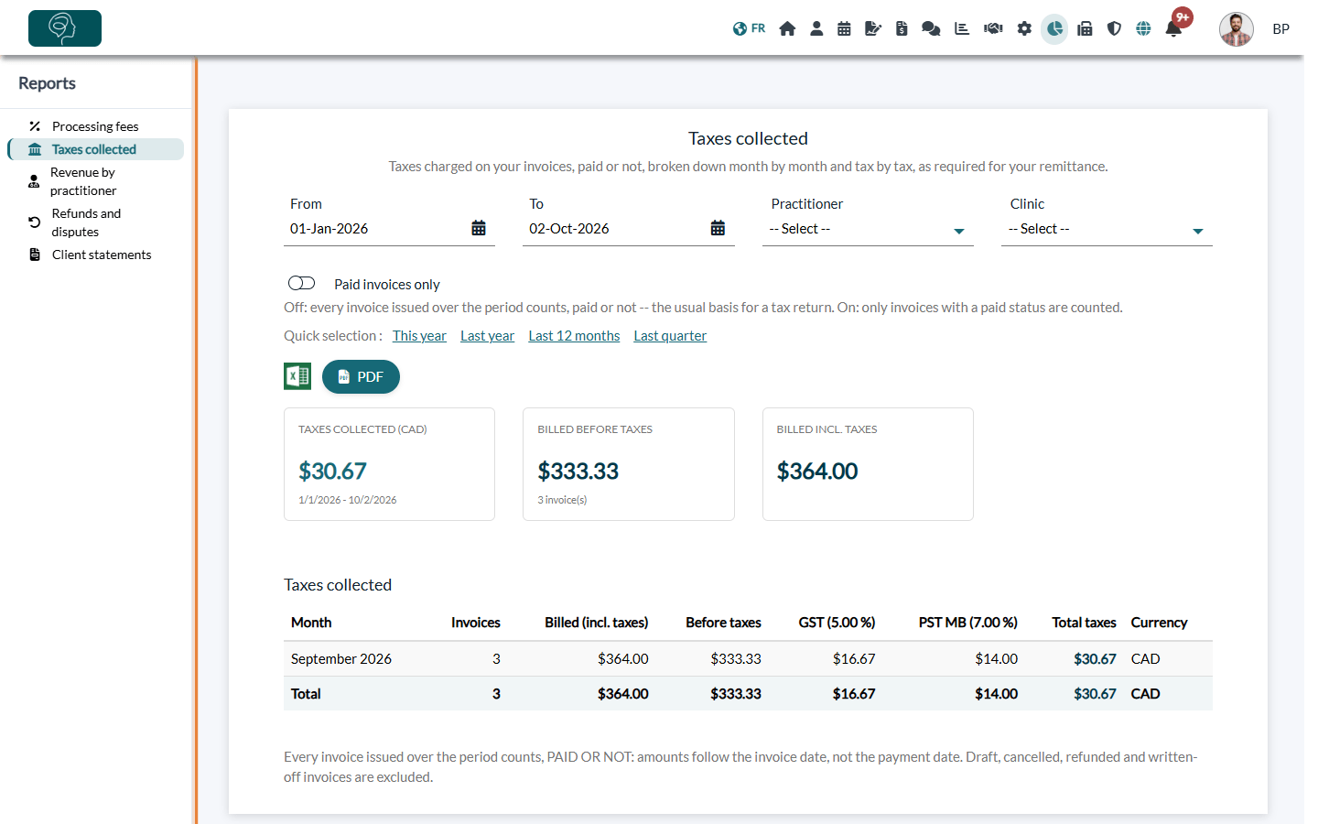
Task: Go to the home icon in top bar
Action: (x=787, y=28)
